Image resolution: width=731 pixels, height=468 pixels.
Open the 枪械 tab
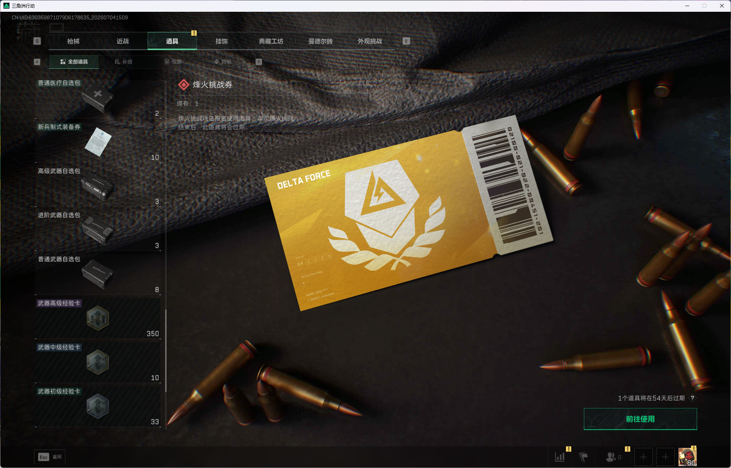[73, 41]
